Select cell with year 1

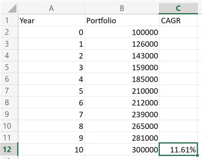pyautogui.click(x=52, y=44)
